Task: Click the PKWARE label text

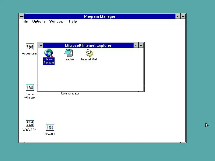Action: pos(50,134)
